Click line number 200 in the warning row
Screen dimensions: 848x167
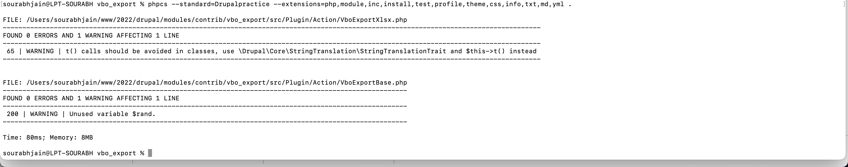pyautogui.click(x=13, y=114)
